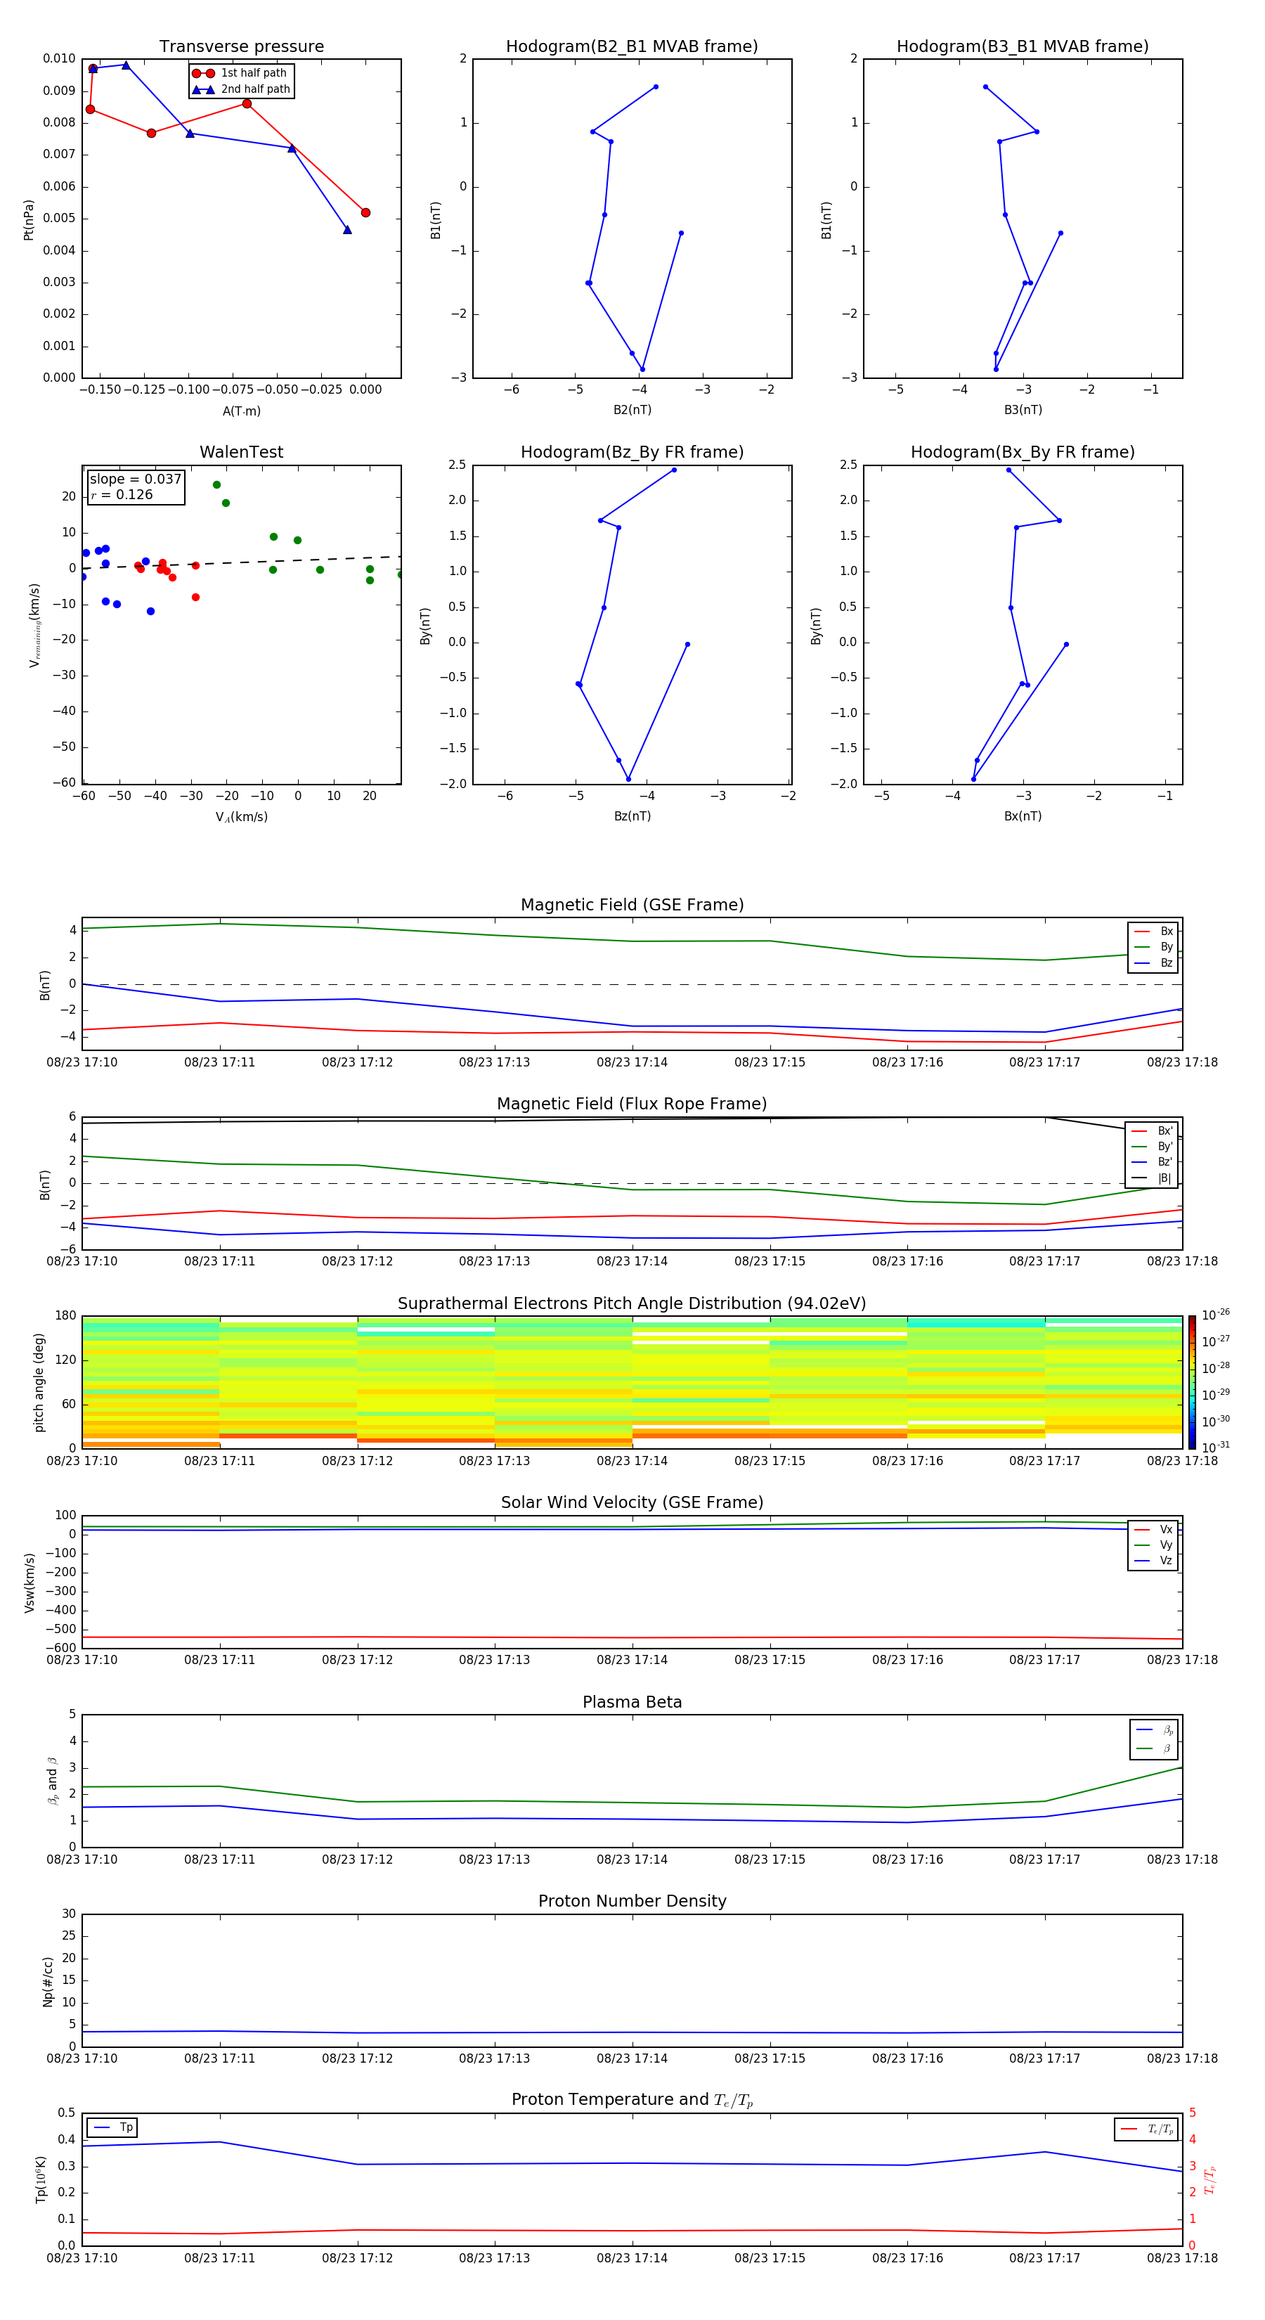Screen dimensions: 1265x2320
Task: Click the 'Hodogram(Bx_By FR frame)' title
Action: coord(1023,452)
